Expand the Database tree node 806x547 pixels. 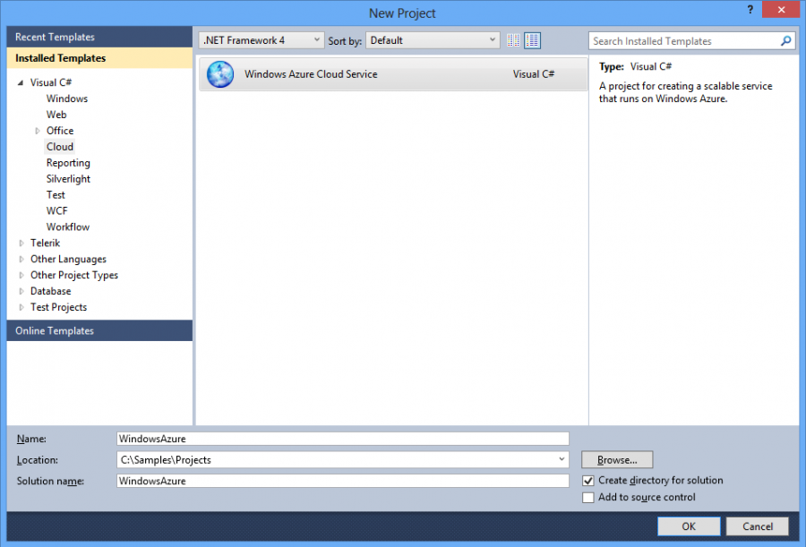coord(21,291)
